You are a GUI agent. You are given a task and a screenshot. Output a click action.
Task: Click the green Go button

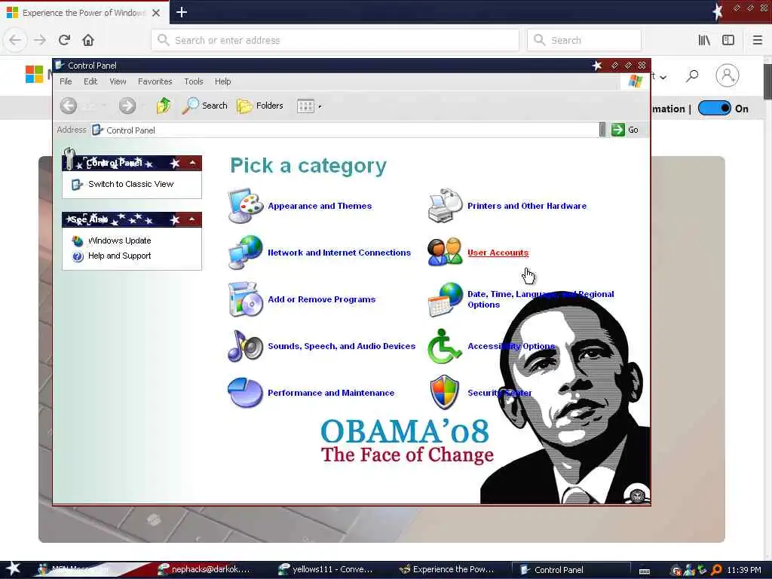click(x=625, y=130)
